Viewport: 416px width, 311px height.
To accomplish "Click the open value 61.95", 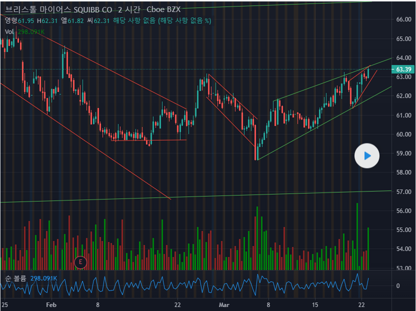I will pos(26,20).
